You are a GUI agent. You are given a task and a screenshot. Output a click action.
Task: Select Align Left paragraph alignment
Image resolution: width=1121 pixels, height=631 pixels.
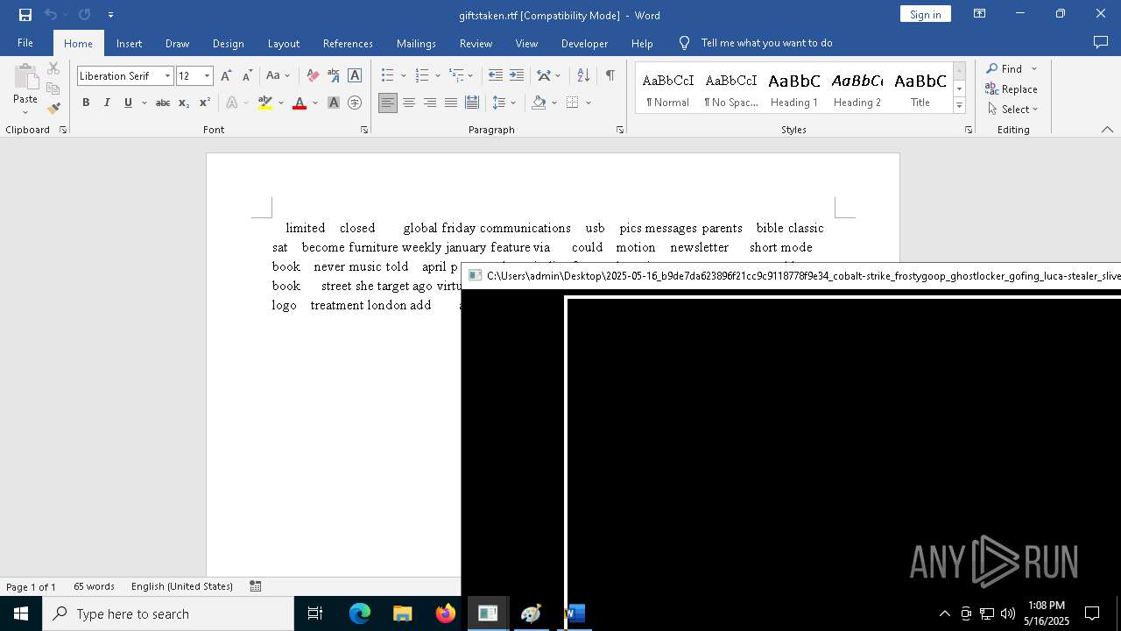(388, 103)
